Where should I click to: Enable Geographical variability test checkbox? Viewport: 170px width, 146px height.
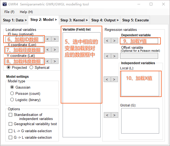click(10, 124)
